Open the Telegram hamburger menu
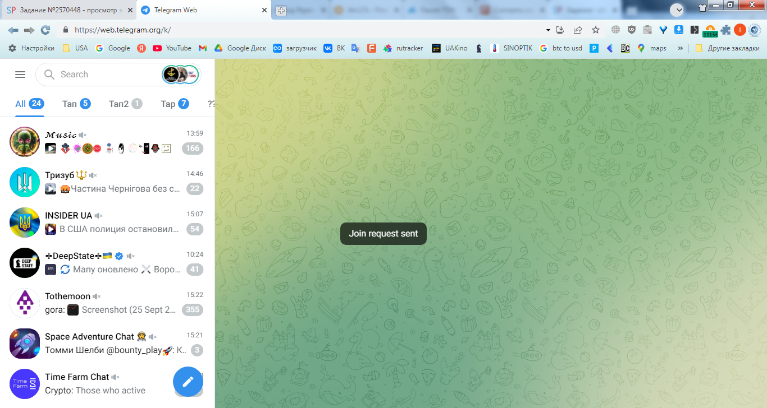Image resolution: width=767 pixels, height=408 pixels. (20, 75)
